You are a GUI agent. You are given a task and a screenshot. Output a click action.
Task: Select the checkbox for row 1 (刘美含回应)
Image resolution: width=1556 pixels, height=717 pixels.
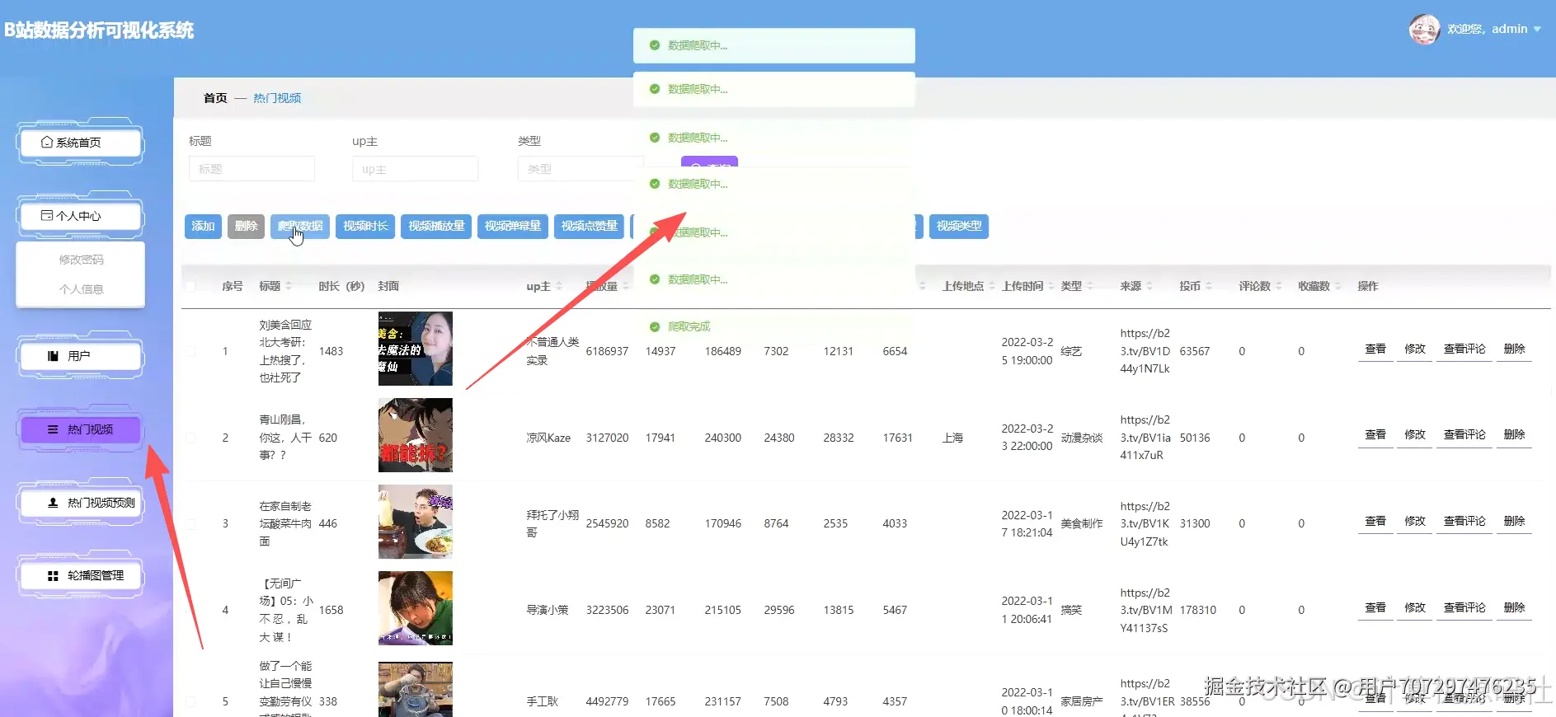190,351
